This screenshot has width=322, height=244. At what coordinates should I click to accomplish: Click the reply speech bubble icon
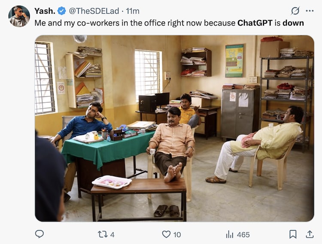[39, 234]
